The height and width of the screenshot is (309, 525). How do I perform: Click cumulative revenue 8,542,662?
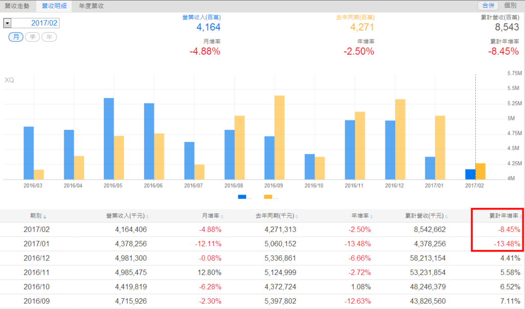[x=430, y=229]
